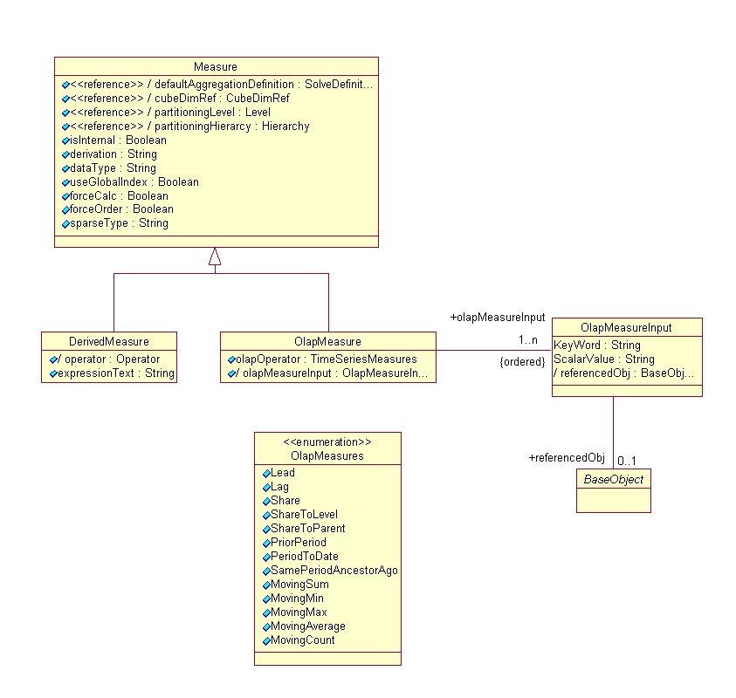This screenshot has width=736, height=698.
Task: Click the icon beside expressionText
Action: click(x=53, y=373)
